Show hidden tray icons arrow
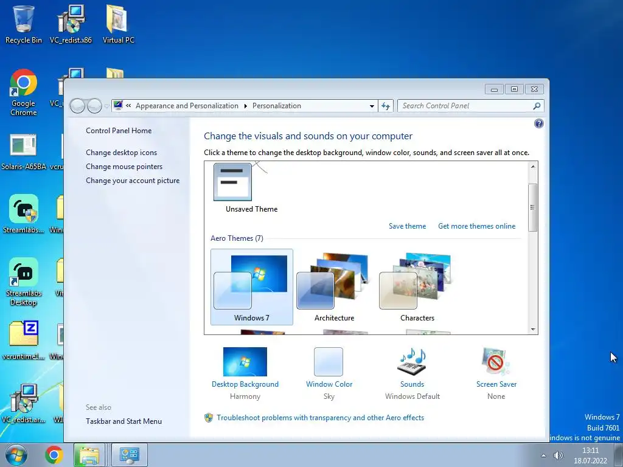 click(x=543, y=455)
